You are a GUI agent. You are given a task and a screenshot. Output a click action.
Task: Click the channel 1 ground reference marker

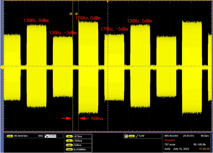[x=2, y=67]
